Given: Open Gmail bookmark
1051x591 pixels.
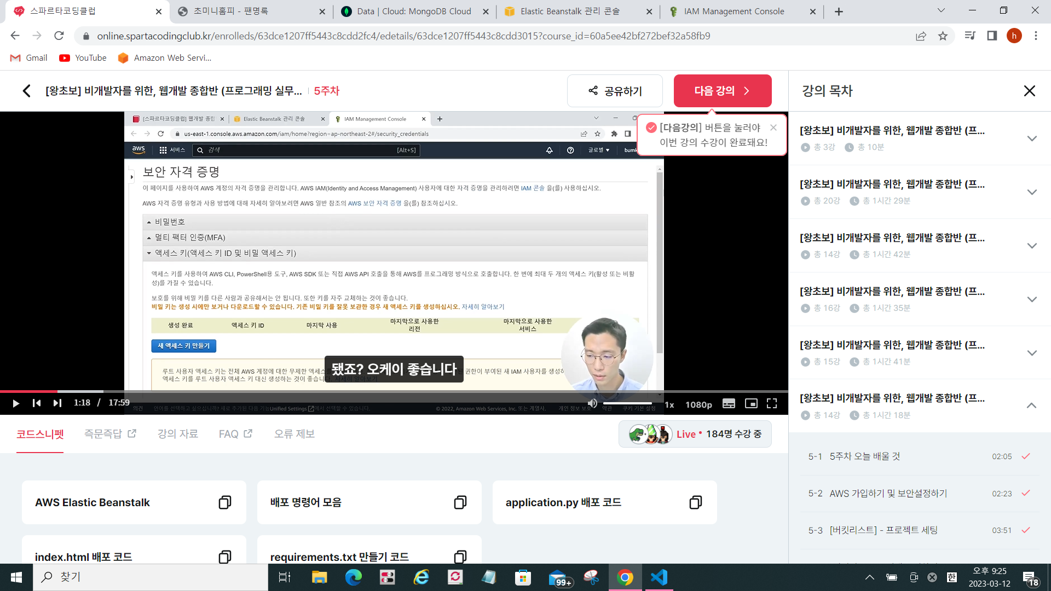Looking at the screenshot, I should coord(29,58).
